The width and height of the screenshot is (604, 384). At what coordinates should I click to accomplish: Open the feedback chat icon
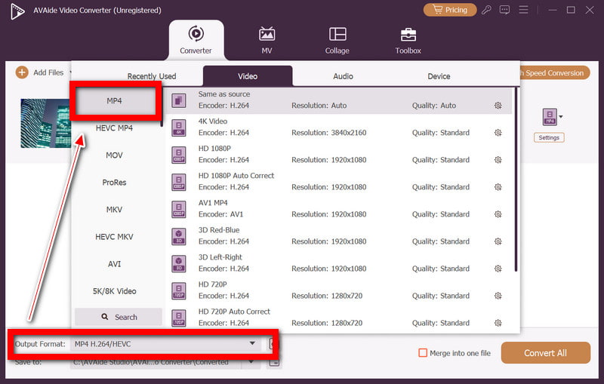click(x=504, y=10)
